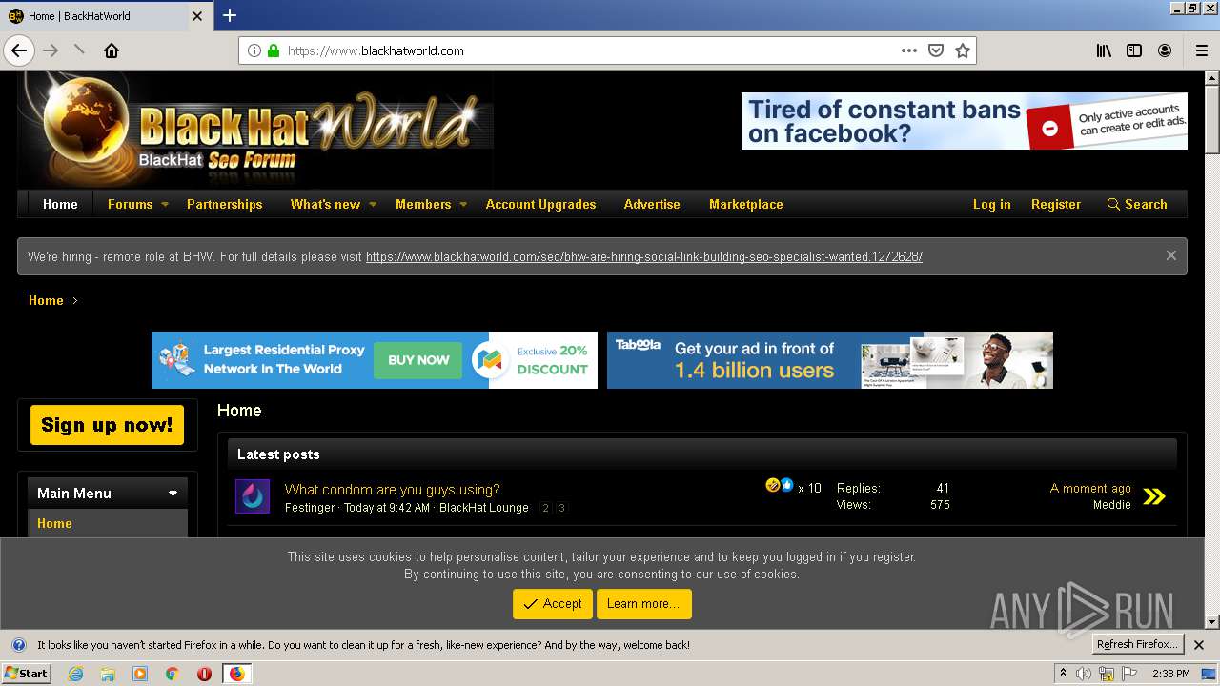The height and width of the screenshot is (686, 1220).
Task: Click the Register link
Action: (x=1056, y=204)
